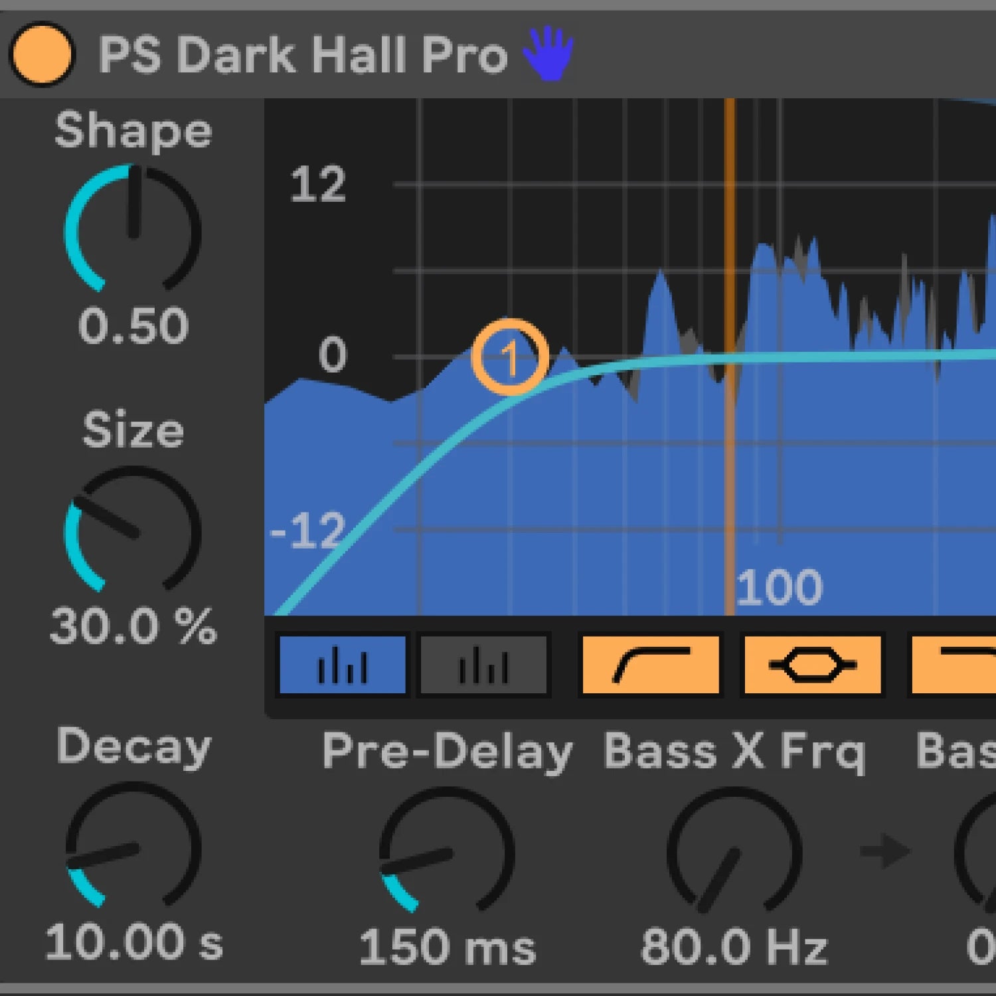Click the blue hand icon beside the device title
The height and width of the screenshot is (996, 996).
548,53
